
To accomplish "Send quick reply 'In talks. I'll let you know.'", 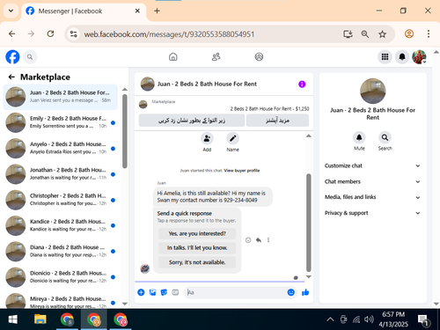I will point(197,248).
